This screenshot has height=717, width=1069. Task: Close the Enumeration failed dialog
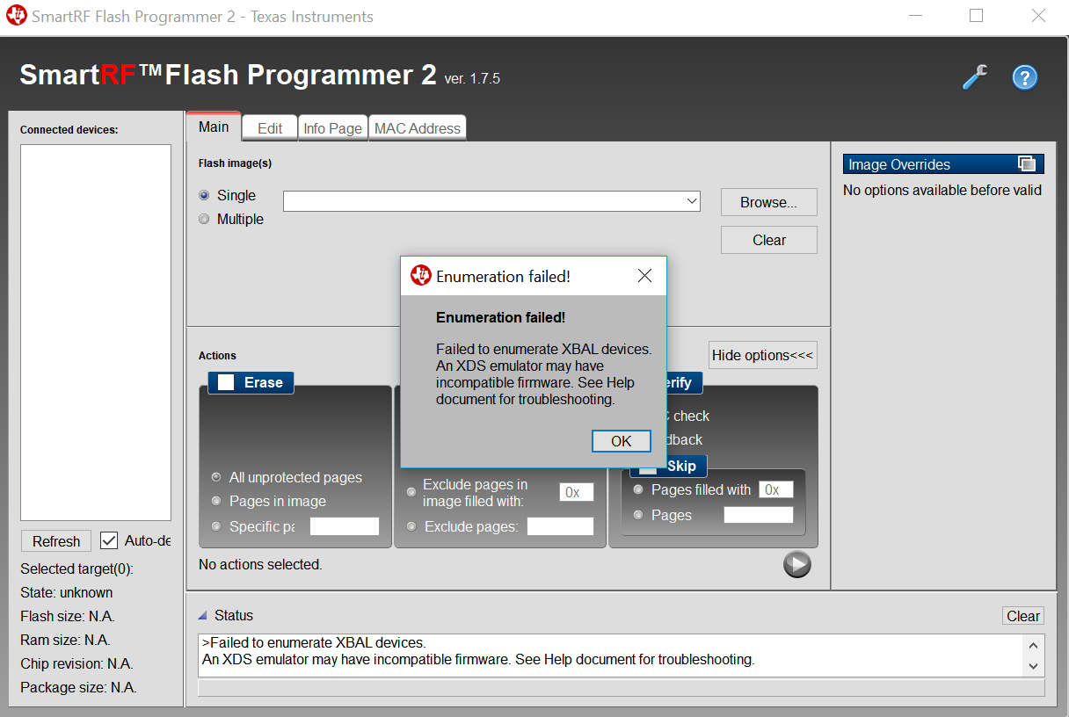point(644,276)
